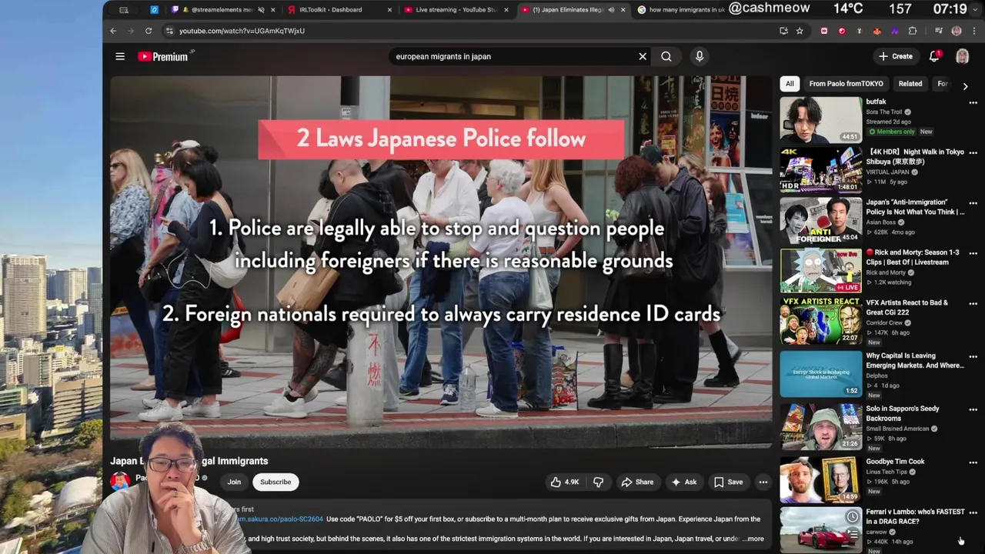Switch to how many immigrants tab
985x554 pixels.
(681, 10)
